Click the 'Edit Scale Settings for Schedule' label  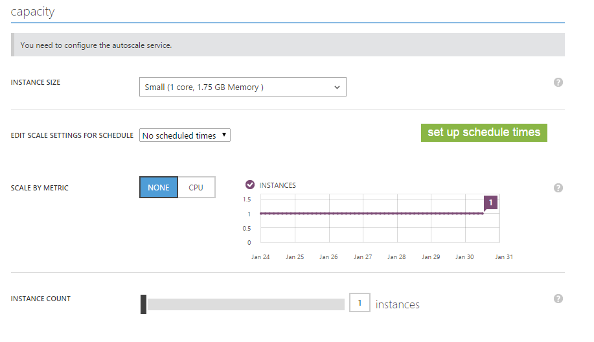[x=72, y=135]
